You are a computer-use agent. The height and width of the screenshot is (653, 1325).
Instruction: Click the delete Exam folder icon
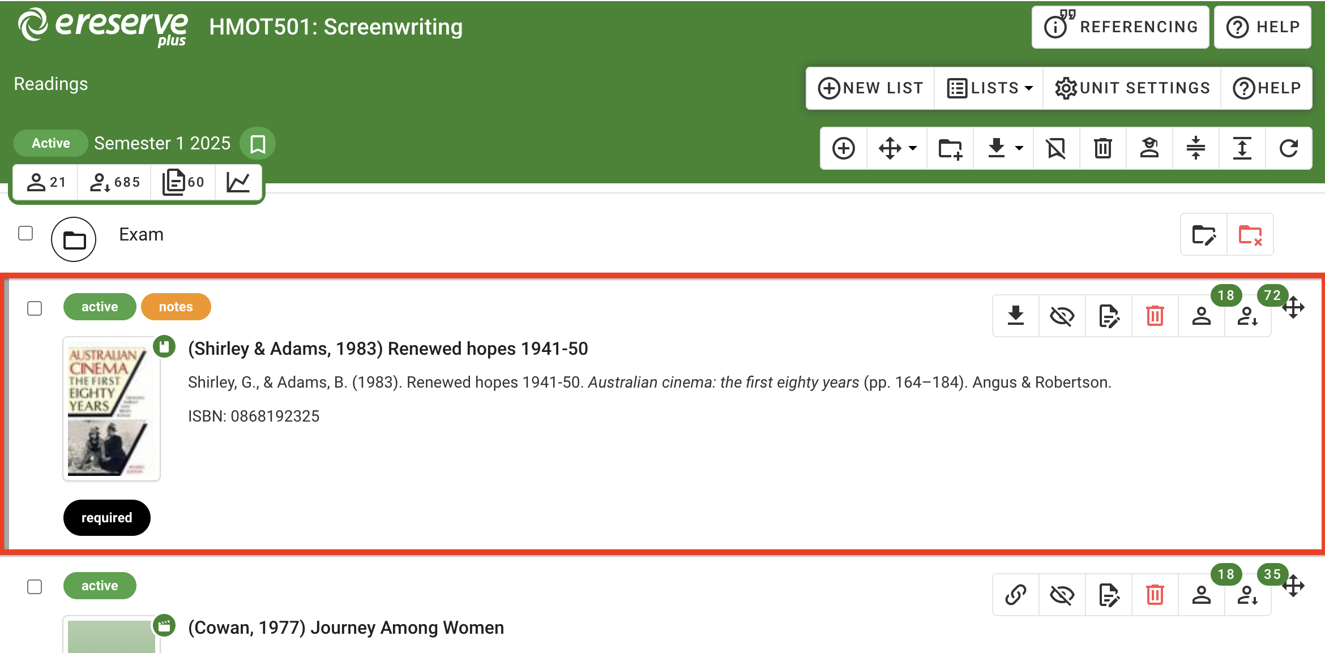coord(1250,235)
